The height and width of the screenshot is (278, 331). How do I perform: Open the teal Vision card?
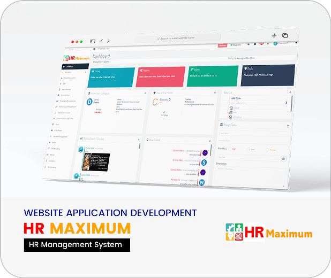(x=111, y=78)
